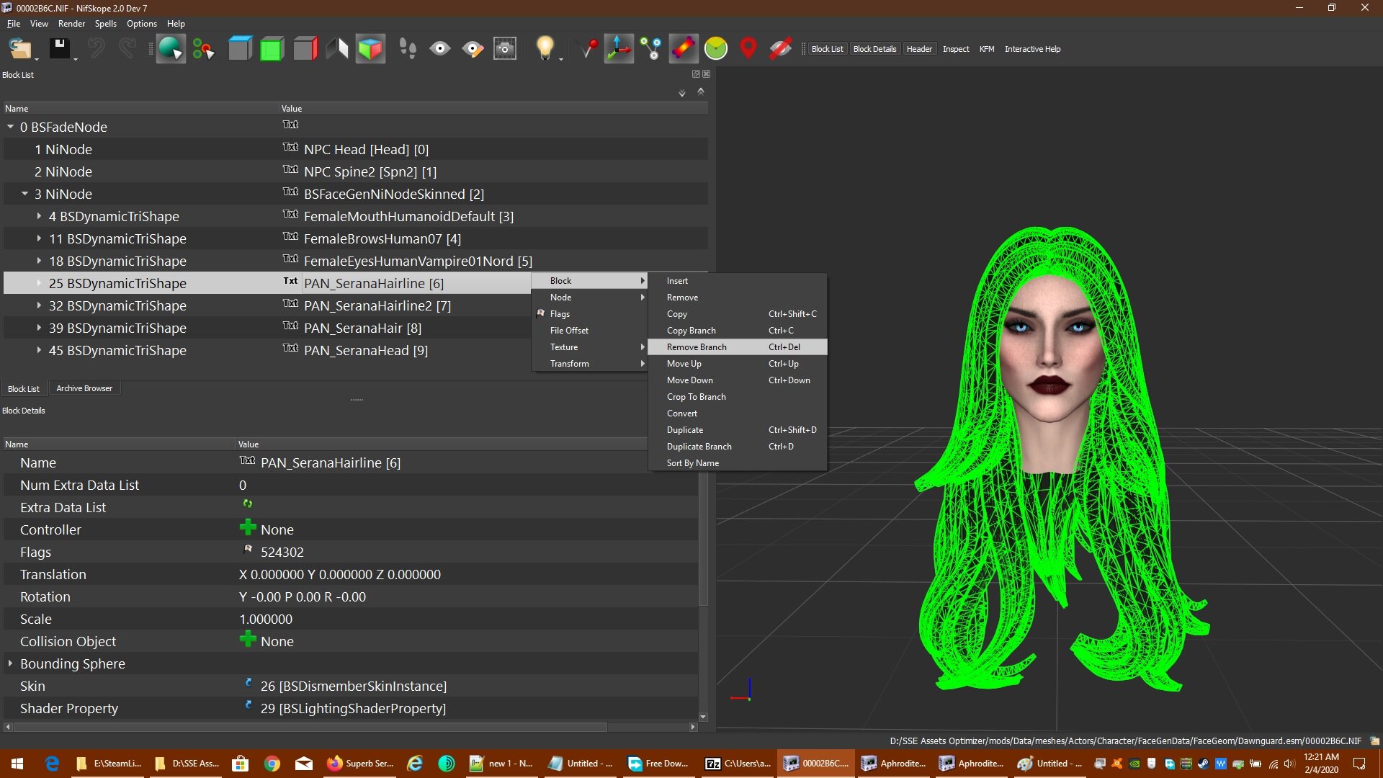Choose Copy Branch in the submenu

pyautogui.click(x=737, y=331)
